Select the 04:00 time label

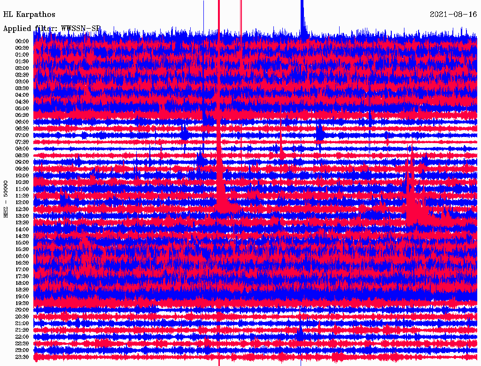(x=22, y=95)
